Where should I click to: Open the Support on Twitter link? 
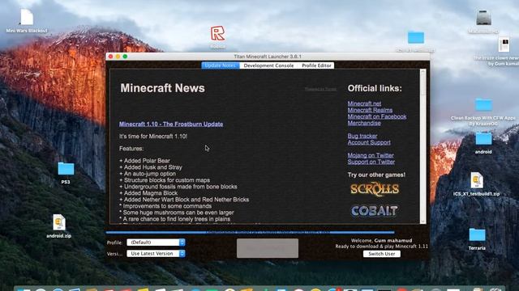371,162
